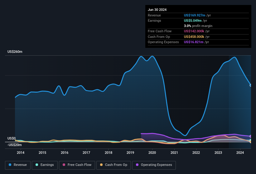Click the 2016 x-axis label

65,153
